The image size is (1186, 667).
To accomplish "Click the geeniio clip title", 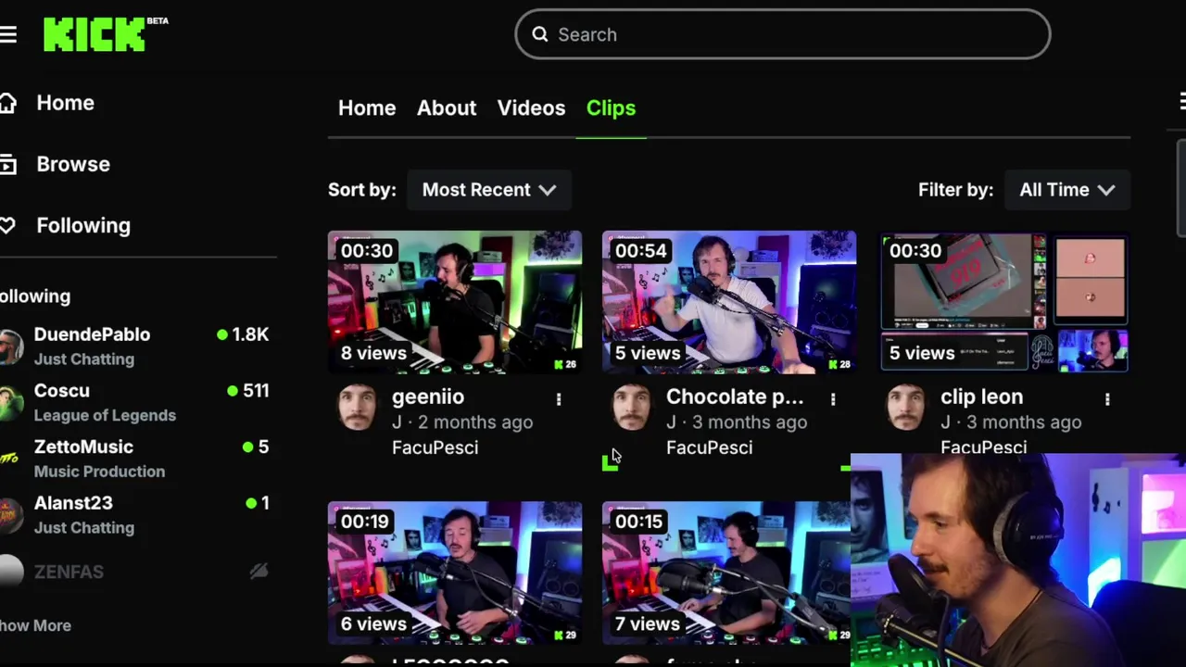I will click(428, 396).
